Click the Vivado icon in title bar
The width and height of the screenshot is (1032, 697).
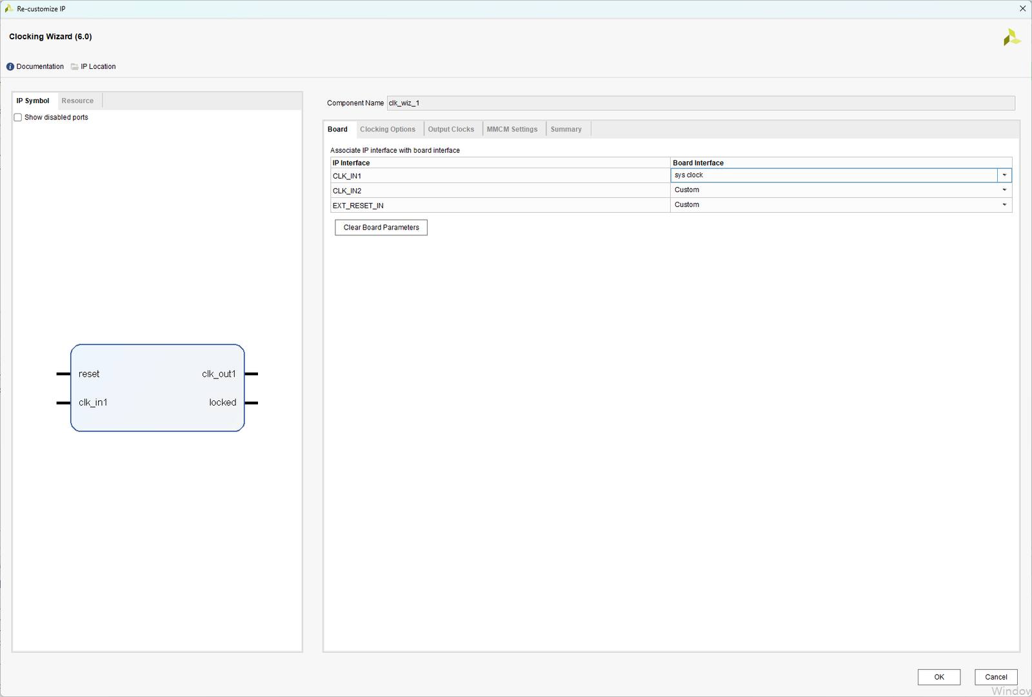point(8,8)
